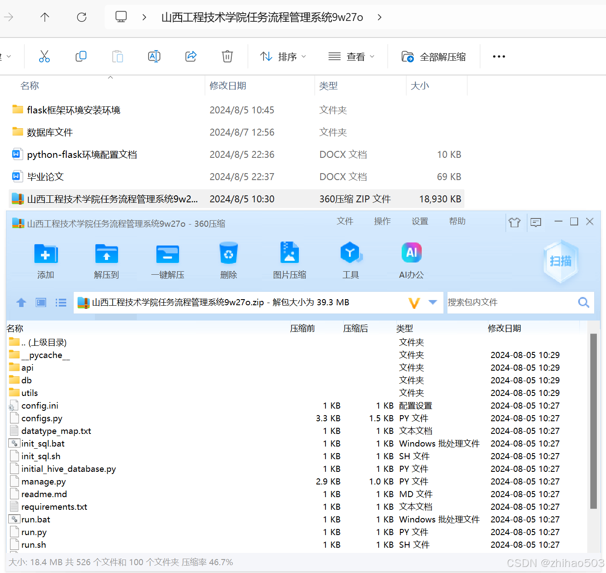The height and width of the screenshot is (573, 606).
Task: Open the 操作 (Operations) menu in 360压缩
Action: coord(383,221)
